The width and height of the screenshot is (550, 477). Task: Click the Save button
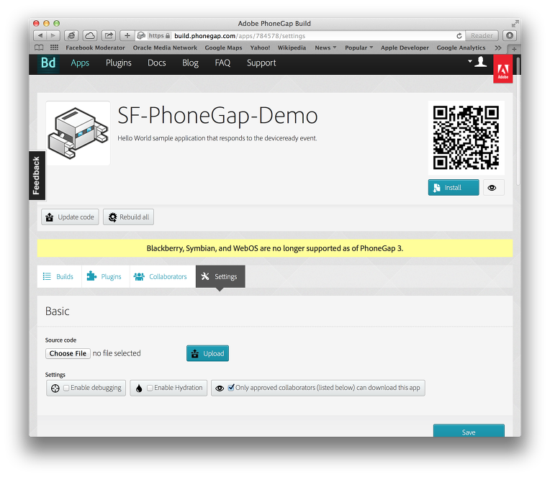(469, 431)
